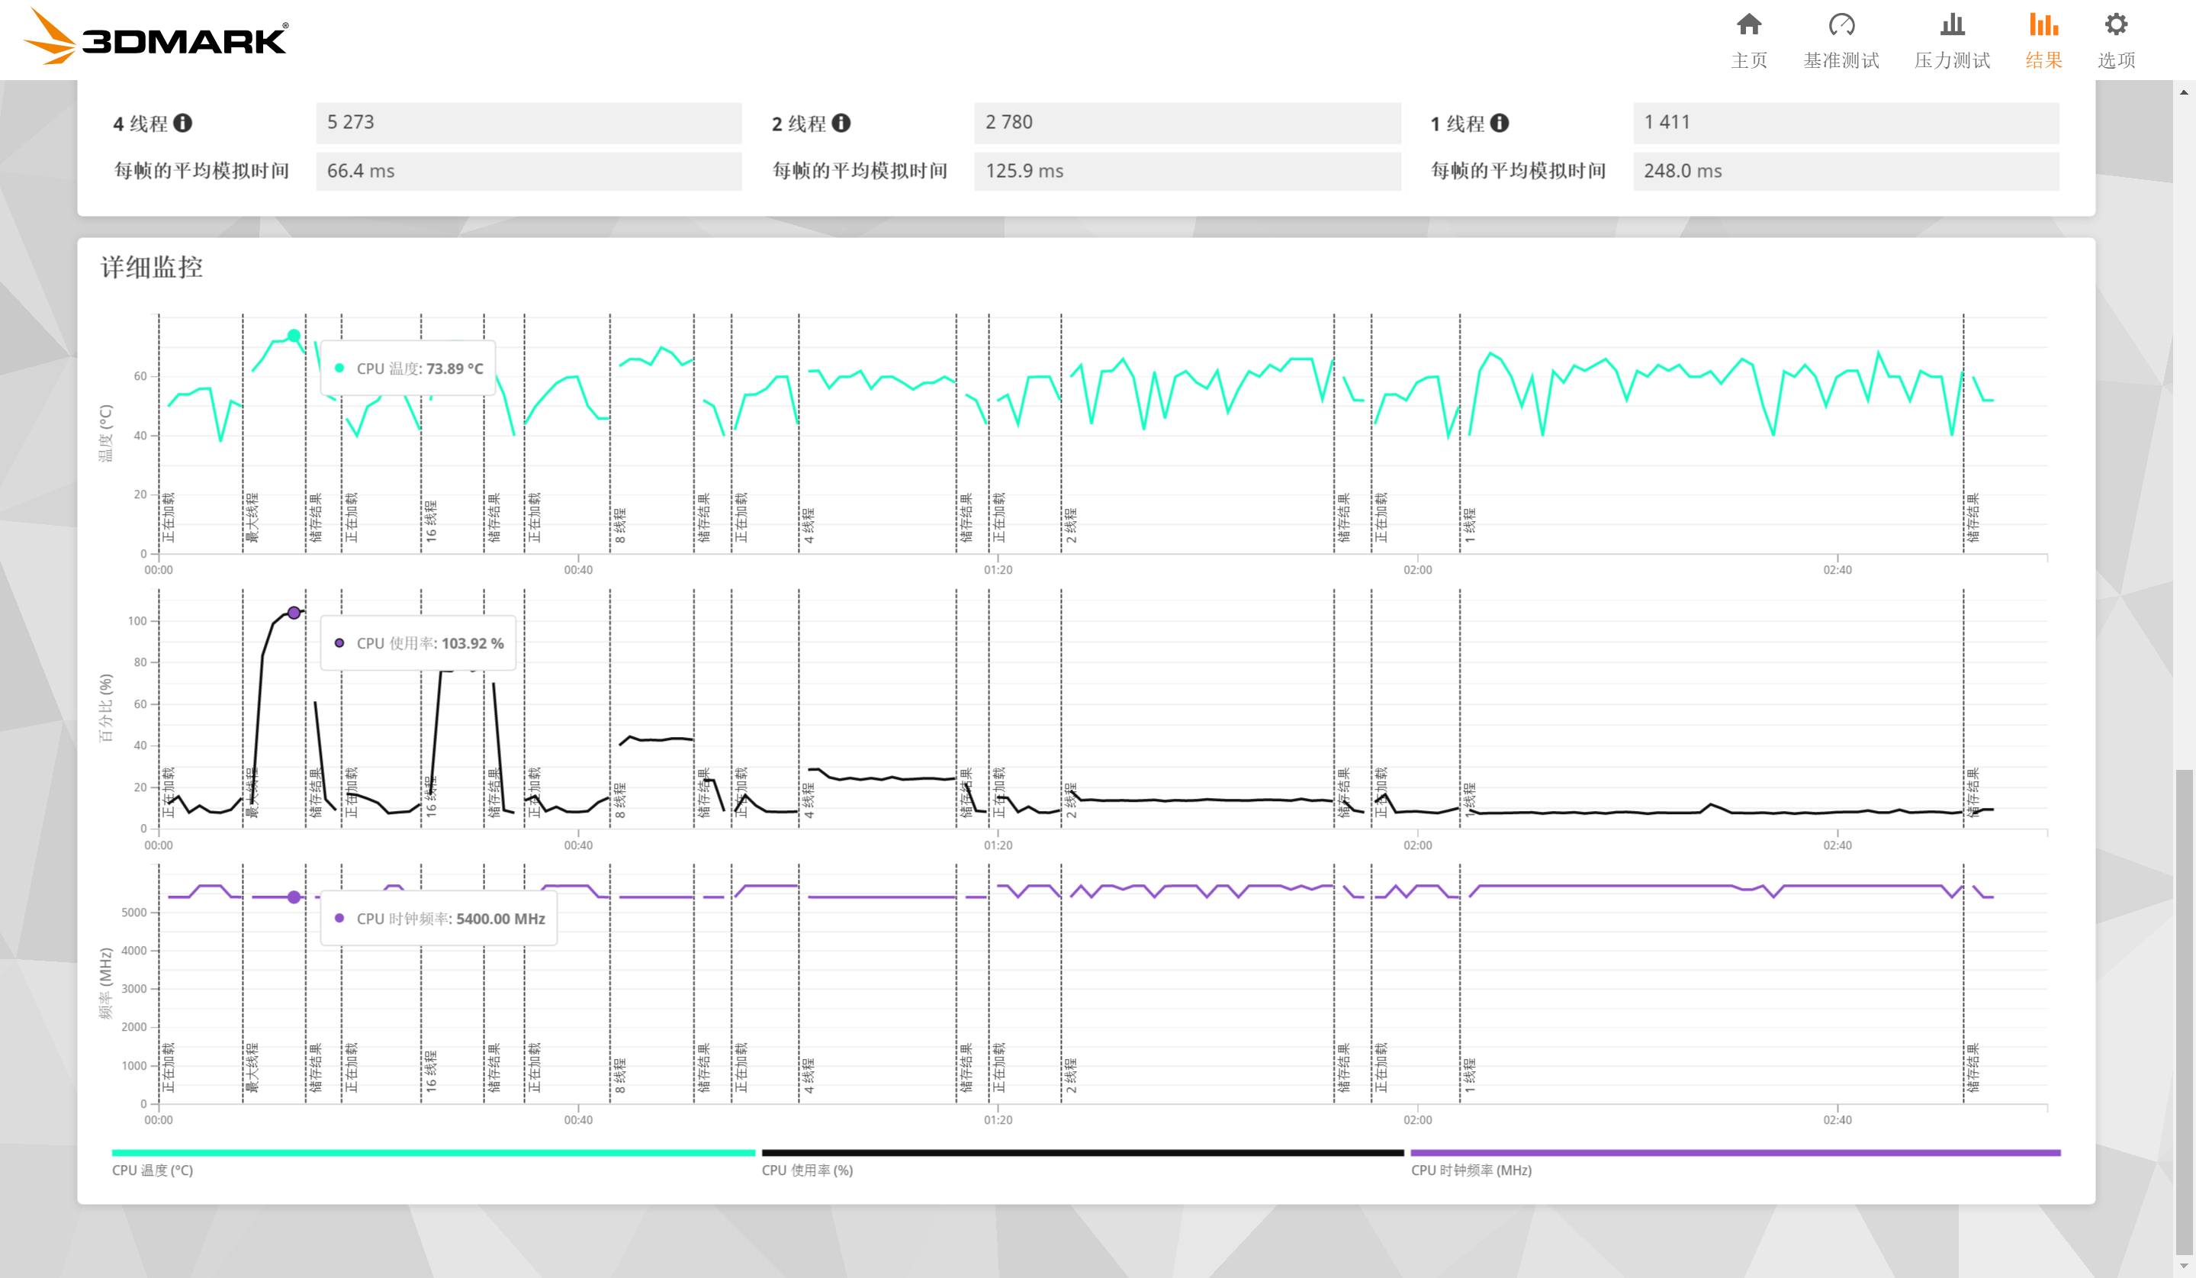Click the info icon next to 4 线程
The width and height of the screenshot is (2196, 1278).
pyautogui.click(x=182, y=123)
